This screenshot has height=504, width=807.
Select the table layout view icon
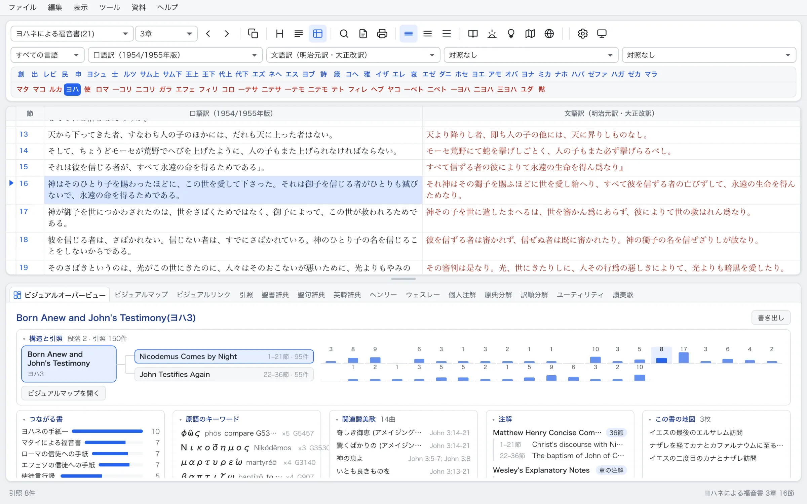(318, 34)
